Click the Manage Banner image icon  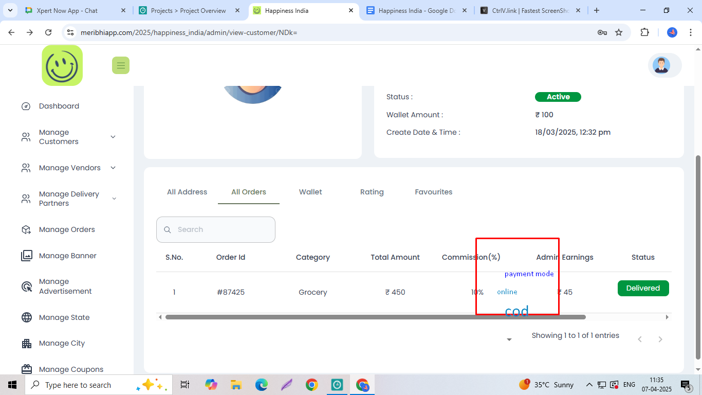(27, 256)
